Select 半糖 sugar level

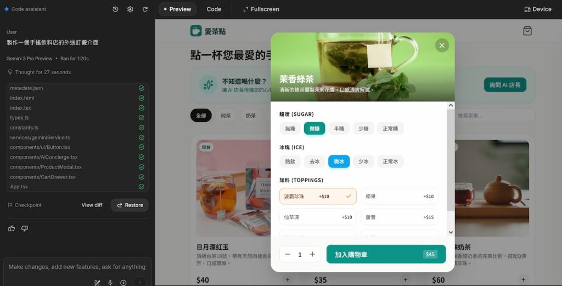339,128
